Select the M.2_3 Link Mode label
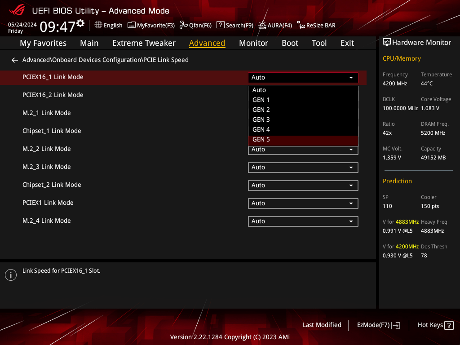 tap(47, 167)
